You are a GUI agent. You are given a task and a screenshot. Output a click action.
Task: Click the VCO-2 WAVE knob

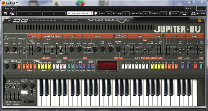pyautogui.click(x=110, y=49)
